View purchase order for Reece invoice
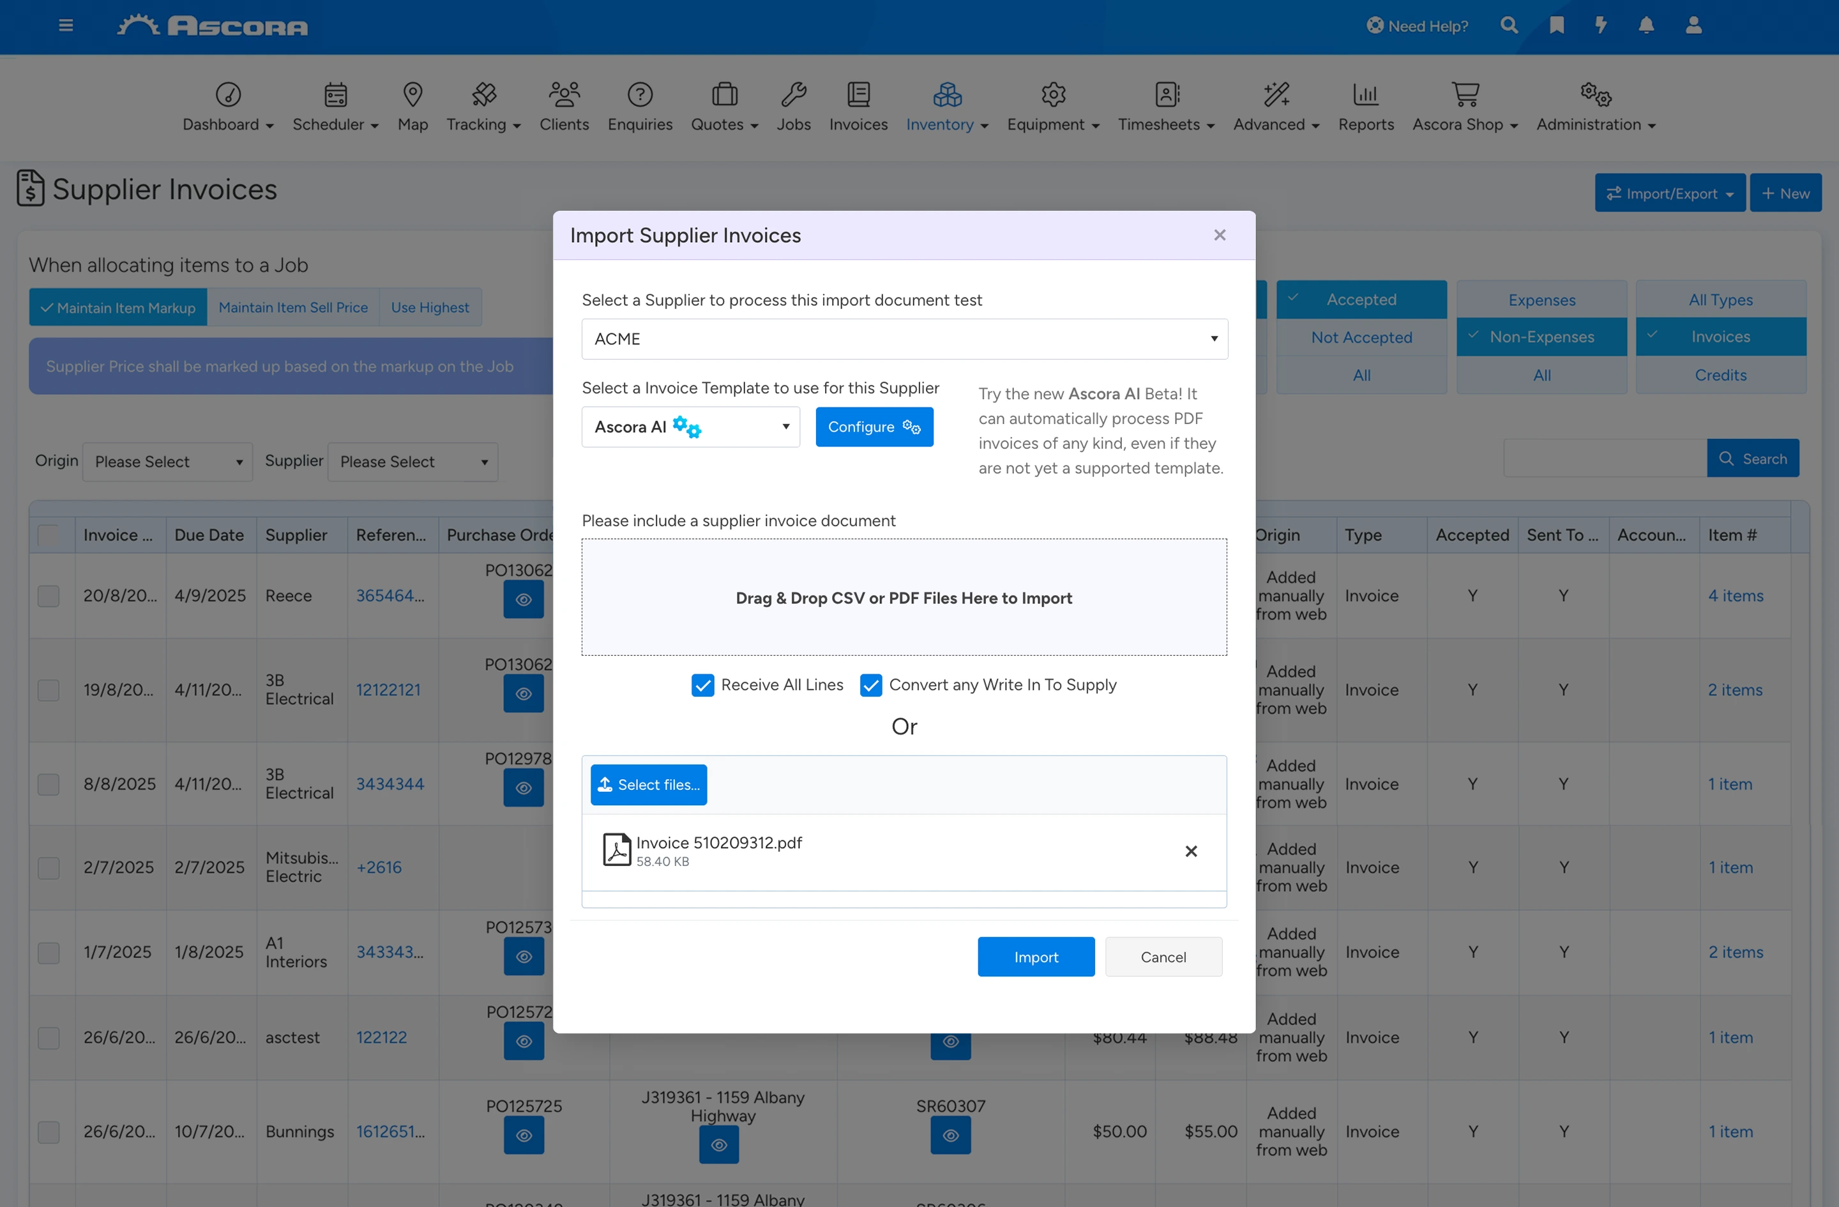The image size is (1839, 1207). (523, 600)
